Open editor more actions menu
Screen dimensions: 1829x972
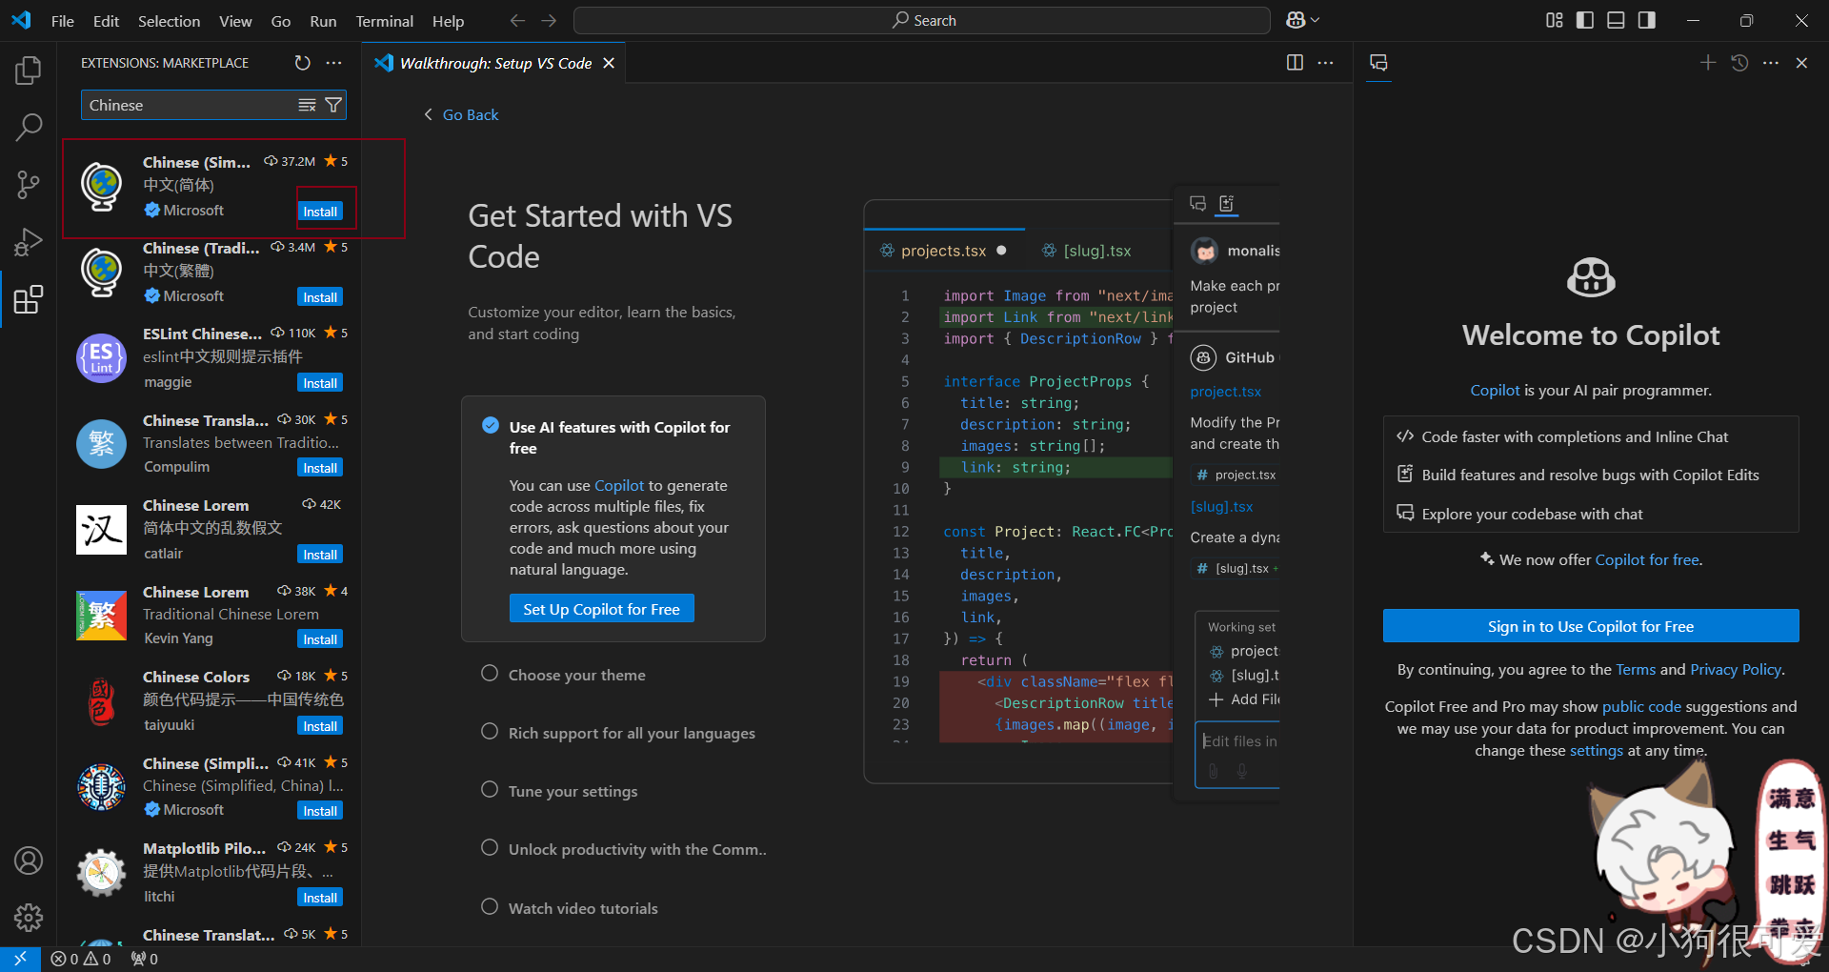(1325, 63)
